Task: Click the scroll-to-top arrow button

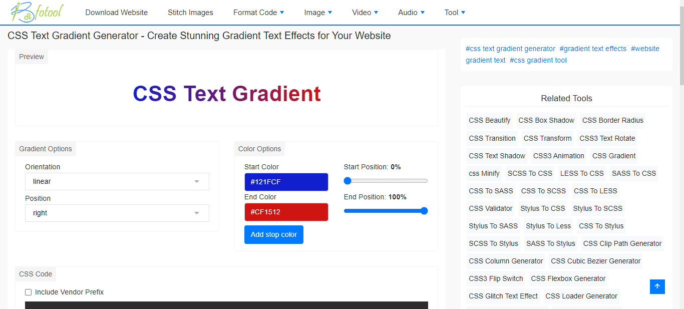Action: click(657, 286)
